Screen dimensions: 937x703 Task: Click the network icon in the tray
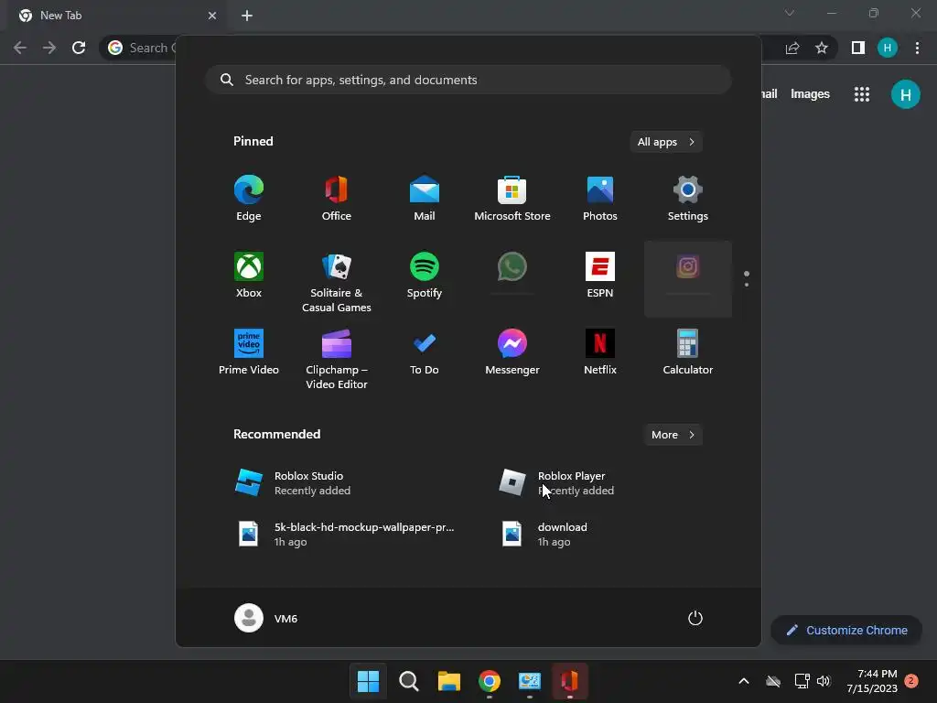802,681
